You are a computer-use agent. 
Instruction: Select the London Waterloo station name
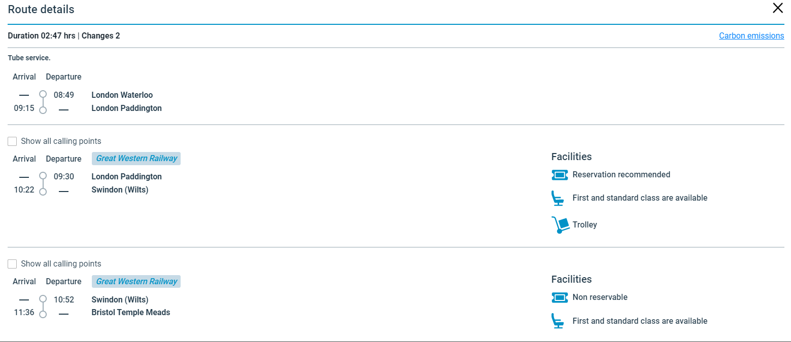click(x=122, y=95)
